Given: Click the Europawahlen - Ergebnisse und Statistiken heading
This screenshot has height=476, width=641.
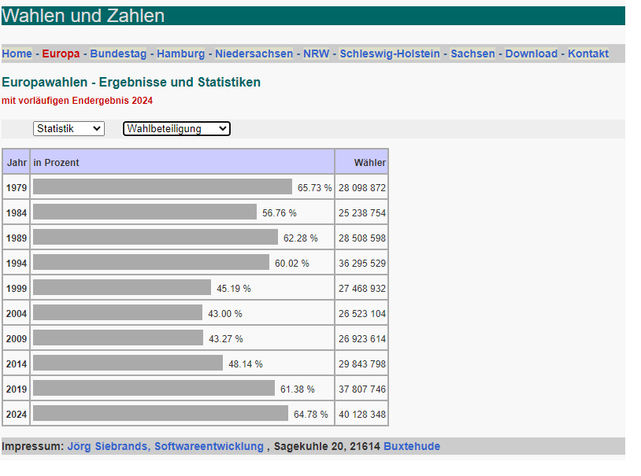Looking at the screenshot, I should click(x=131, y=82).
